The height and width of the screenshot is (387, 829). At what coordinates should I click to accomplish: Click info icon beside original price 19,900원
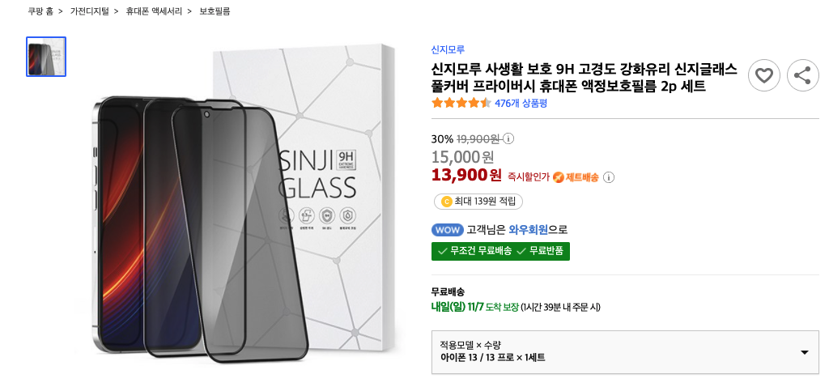click(x=508, y=138)
